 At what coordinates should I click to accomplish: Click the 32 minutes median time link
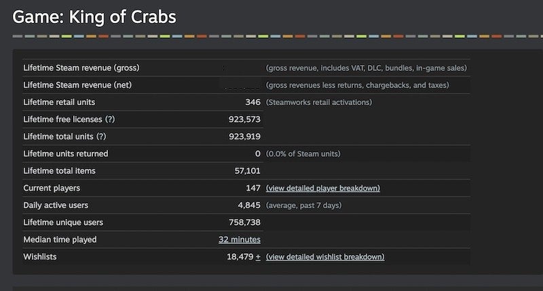(240, 239)
